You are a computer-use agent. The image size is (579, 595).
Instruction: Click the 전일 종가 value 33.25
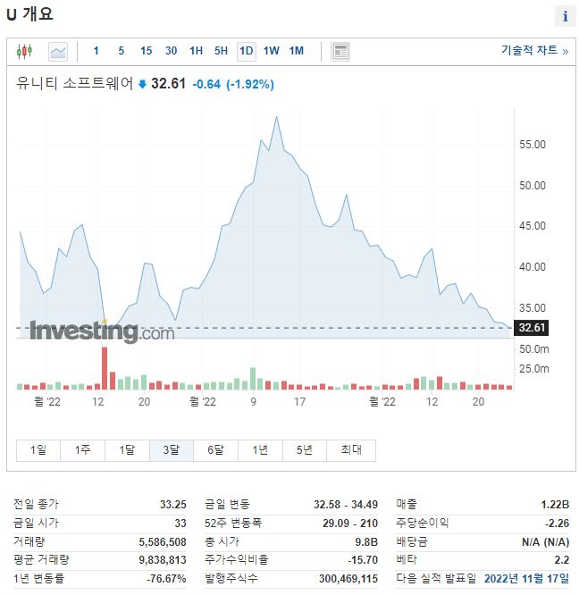[x=173, y=504]
